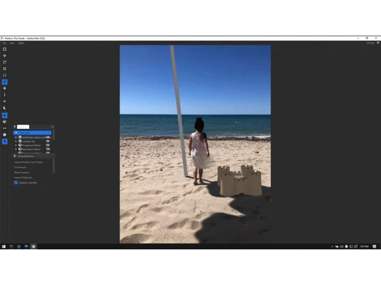
Task: Open the File menu
Action: pyautogui.click(x=4, y=43)
